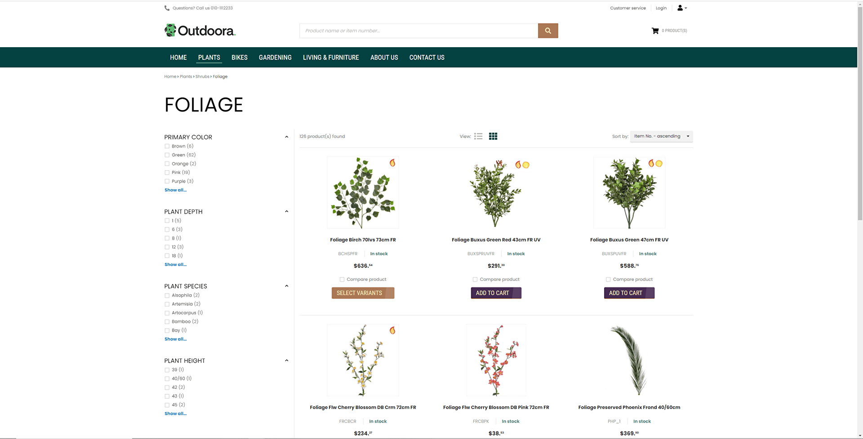Click the phone icon near Questions
Screen dimensions: 863x439
click(167, 8)
